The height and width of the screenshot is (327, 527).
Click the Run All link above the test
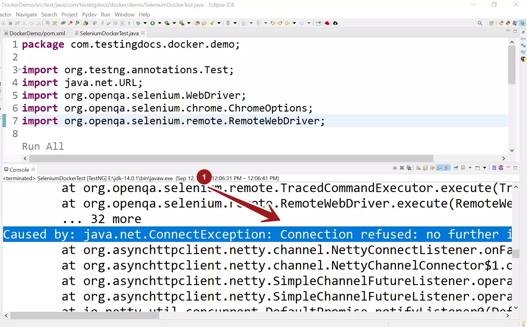(43, 146)
